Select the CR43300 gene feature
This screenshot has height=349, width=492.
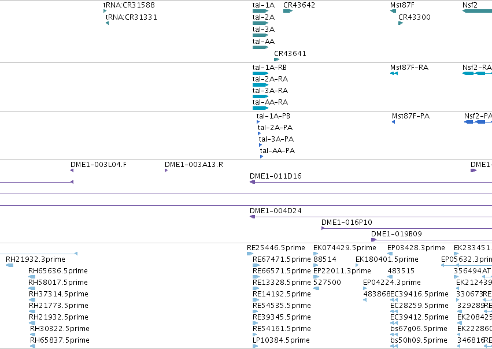[401, 23]
